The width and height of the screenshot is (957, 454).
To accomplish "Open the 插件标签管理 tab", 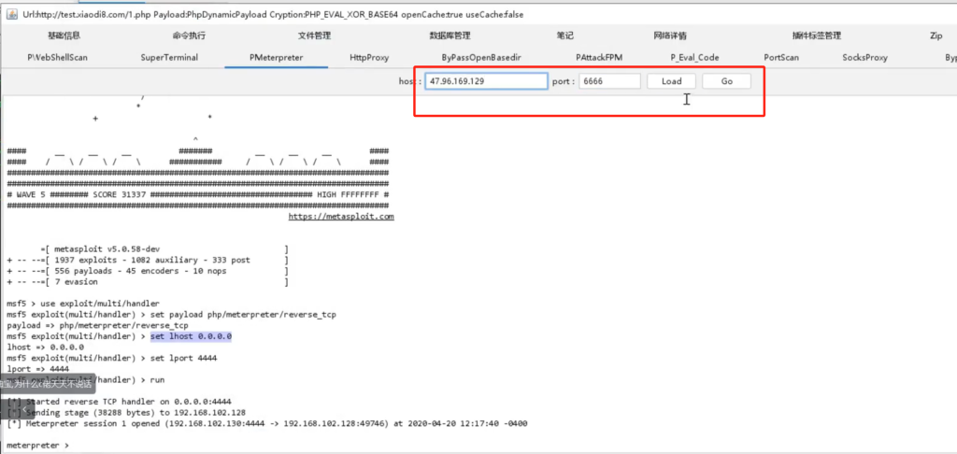I will pyautogui.click(x=817, y=36).
